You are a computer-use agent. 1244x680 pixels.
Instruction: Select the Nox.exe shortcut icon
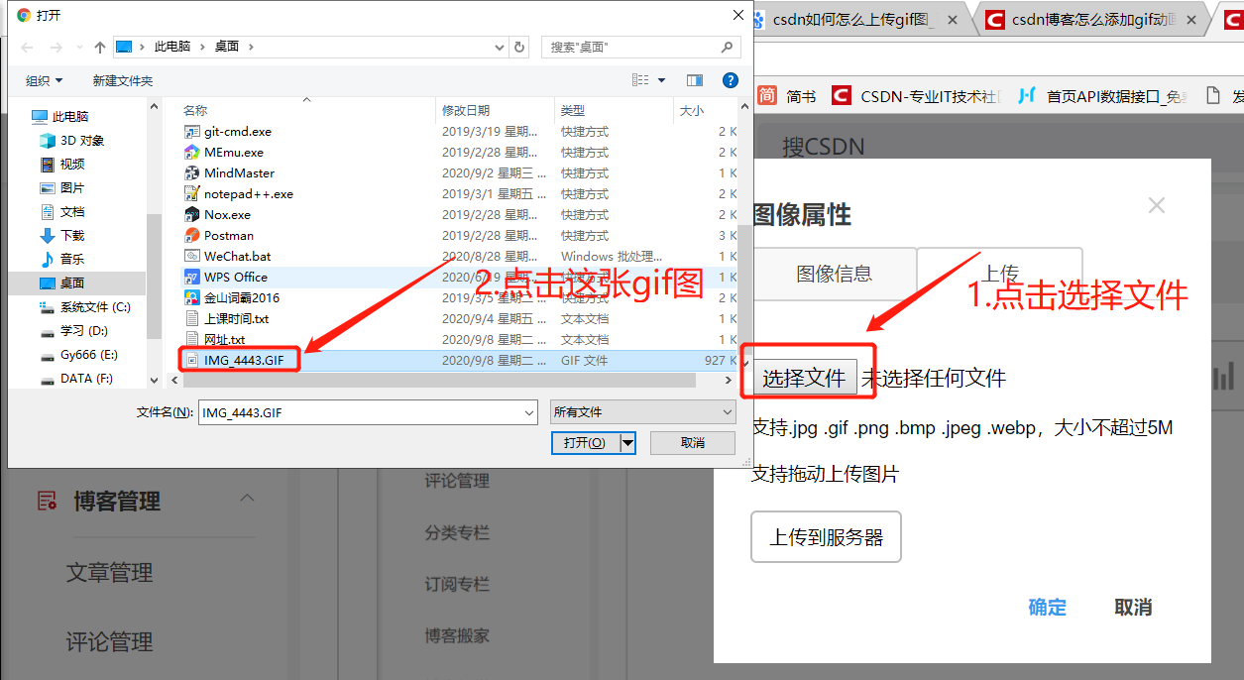(x=191, y=214)
